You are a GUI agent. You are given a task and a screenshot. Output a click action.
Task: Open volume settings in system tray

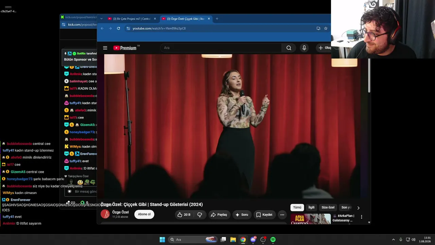[414, 240]
